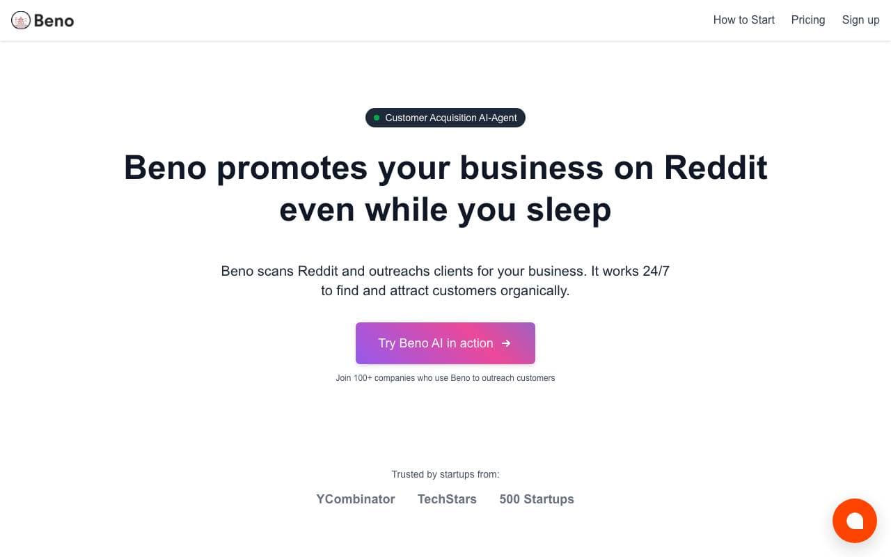This screenshot has width=891, height=557.
Task: Start with Try Beno AI in action
Action: click(x=445, y=343)
